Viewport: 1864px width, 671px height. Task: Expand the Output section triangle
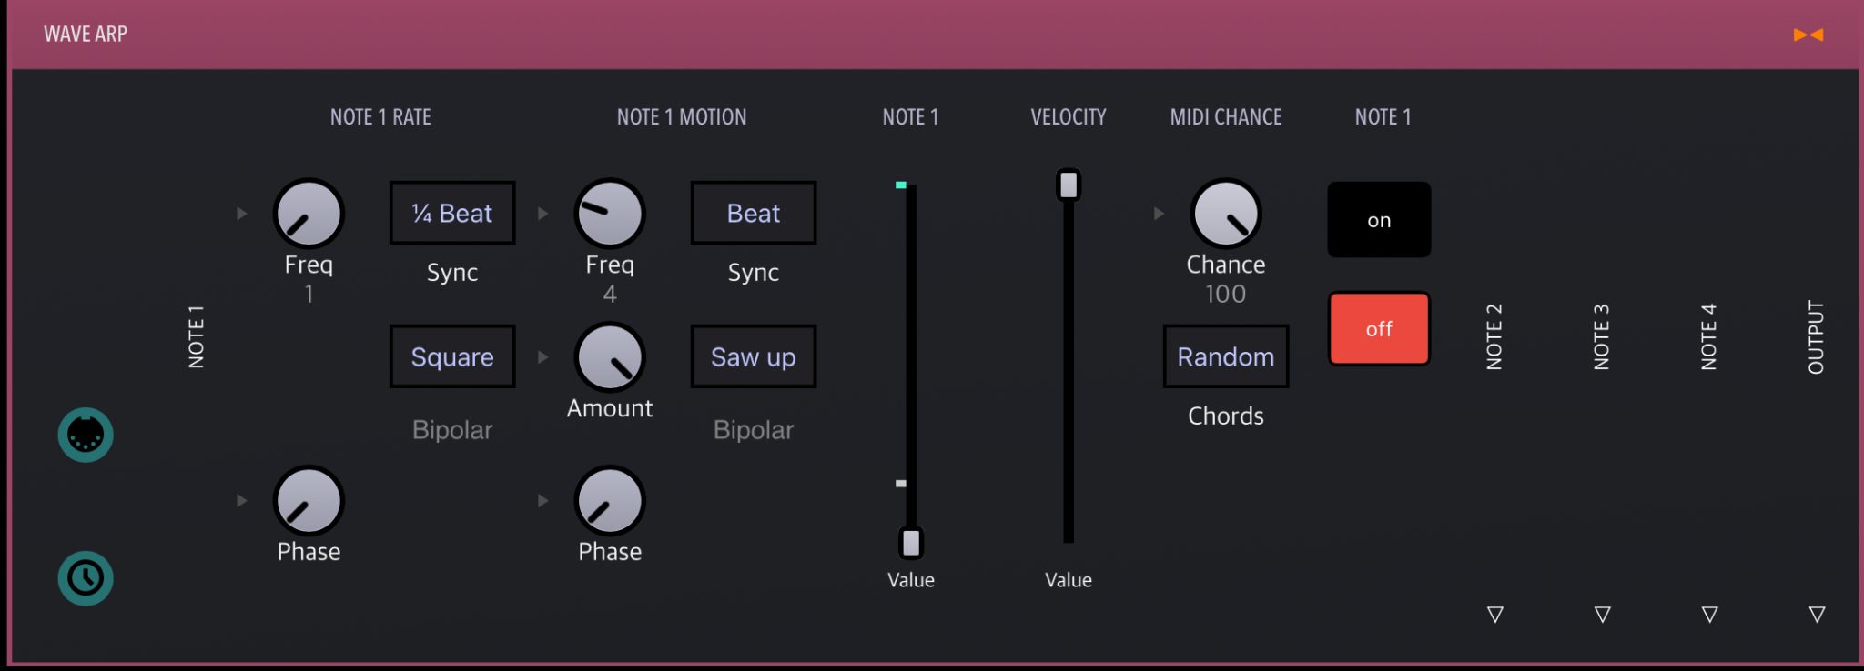click(x=1817, y=615)
